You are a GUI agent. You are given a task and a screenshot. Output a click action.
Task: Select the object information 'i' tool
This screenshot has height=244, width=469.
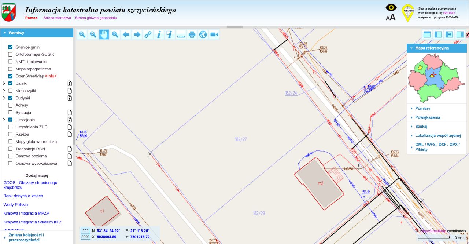pyautogui.click(x=159, y=34)
